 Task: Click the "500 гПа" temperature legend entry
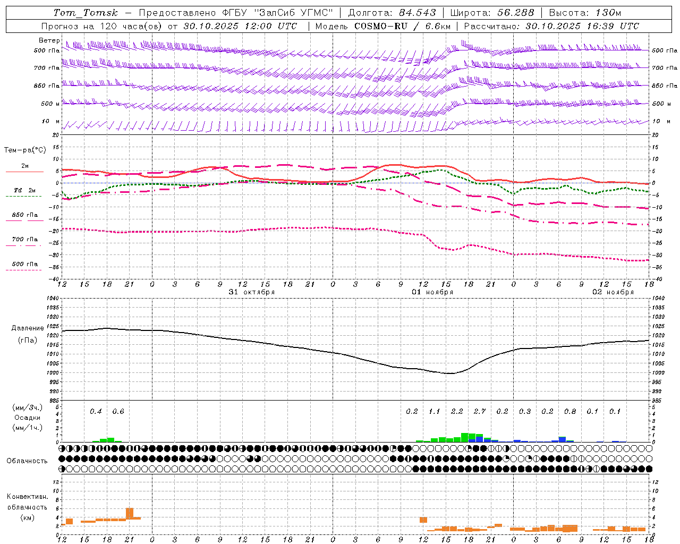pyautogui.click(x=25, y=264)
